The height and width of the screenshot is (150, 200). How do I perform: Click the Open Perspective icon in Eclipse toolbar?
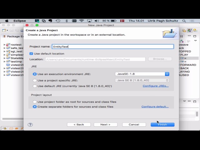(x=184, y=30)
